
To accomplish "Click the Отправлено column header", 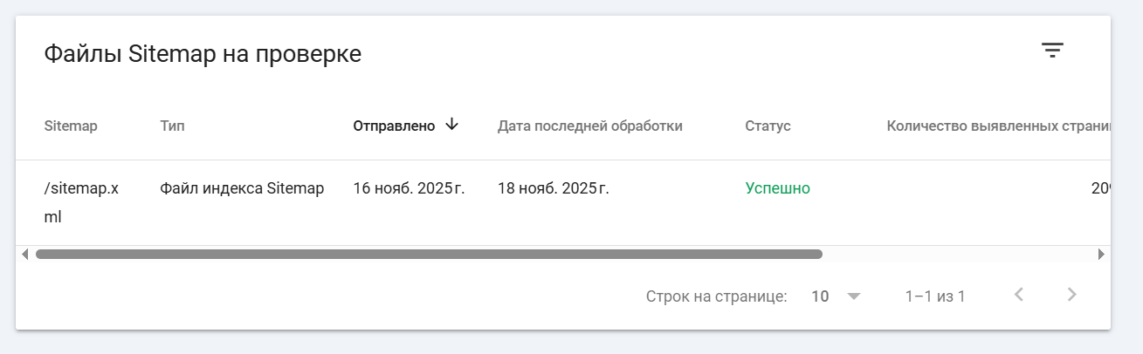I will click(x=394, y=126).
